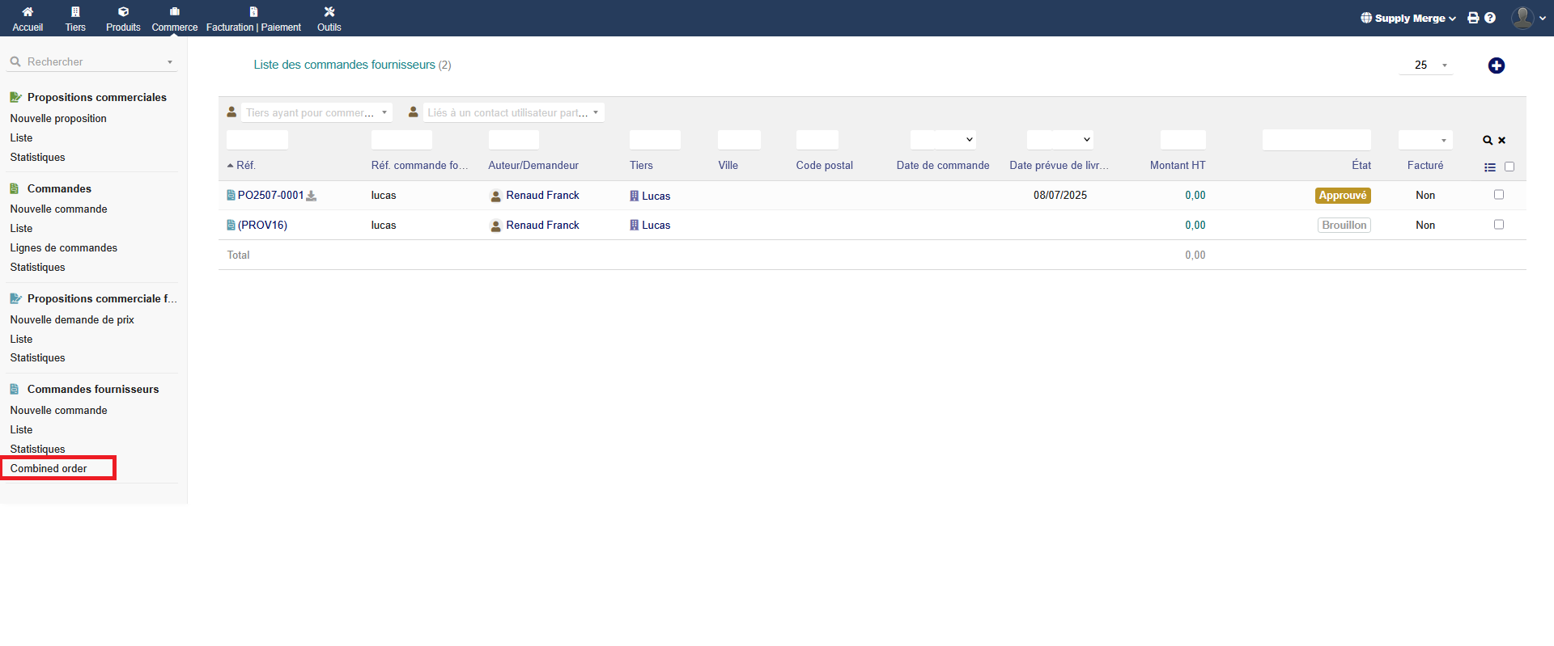Open the Supply Merge entity dropdown
This screenshot has height=646, width=1554.
coord(1408,18)
